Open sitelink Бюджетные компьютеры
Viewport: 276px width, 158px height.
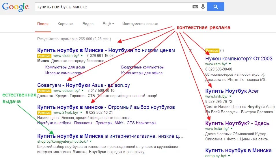tap(143, 67)
